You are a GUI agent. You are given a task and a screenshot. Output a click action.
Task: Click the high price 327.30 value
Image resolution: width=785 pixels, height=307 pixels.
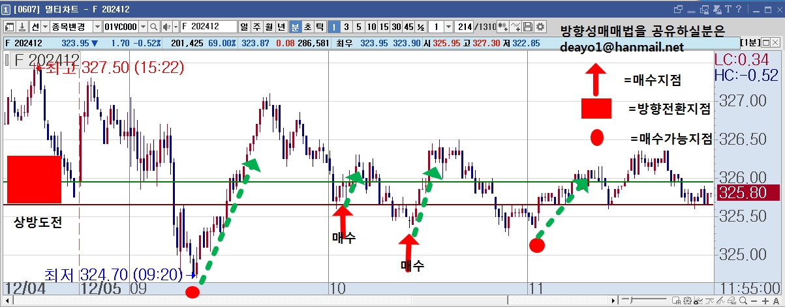486,43
